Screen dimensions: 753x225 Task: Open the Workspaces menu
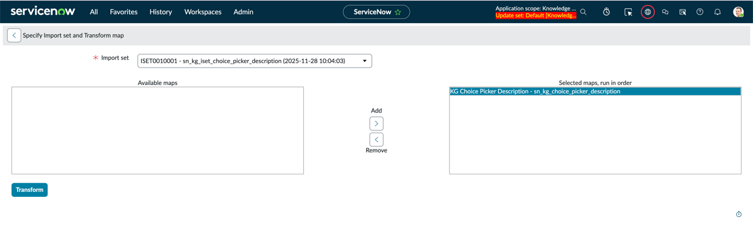point(203,12)
